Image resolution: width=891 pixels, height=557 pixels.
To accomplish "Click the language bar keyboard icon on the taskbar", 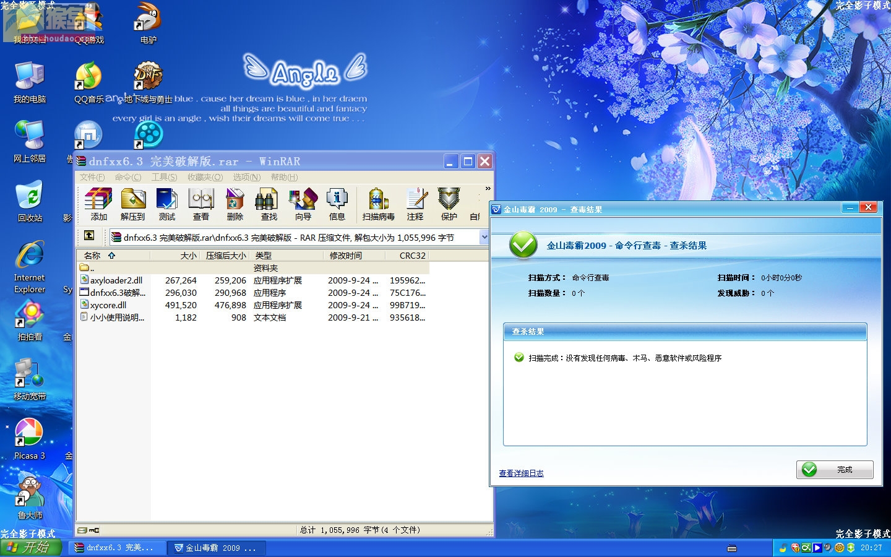I will point(732,548).
